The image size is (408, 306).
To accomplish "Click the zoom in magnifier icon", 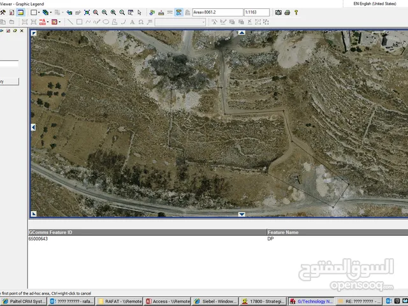I will point(113,12).
